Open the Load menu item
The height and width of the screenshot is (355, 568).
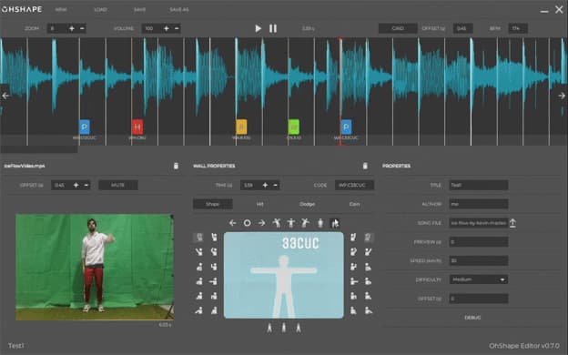click(100, 10)
